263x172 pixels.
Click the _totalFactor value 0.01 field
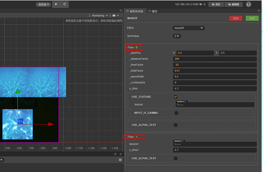click(215, 71)
